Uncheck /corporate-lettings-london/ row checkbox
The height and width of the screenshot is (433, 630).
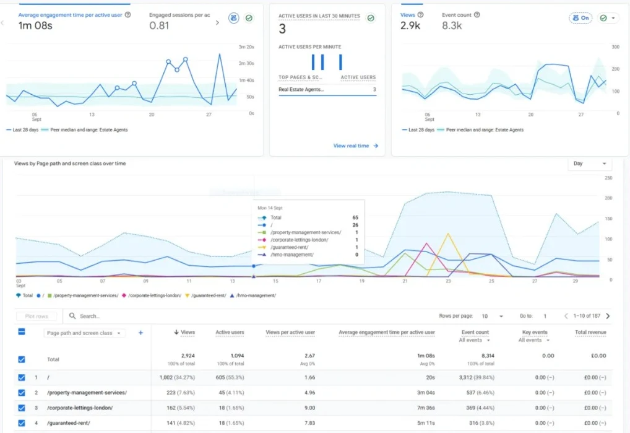pos(22,408)
